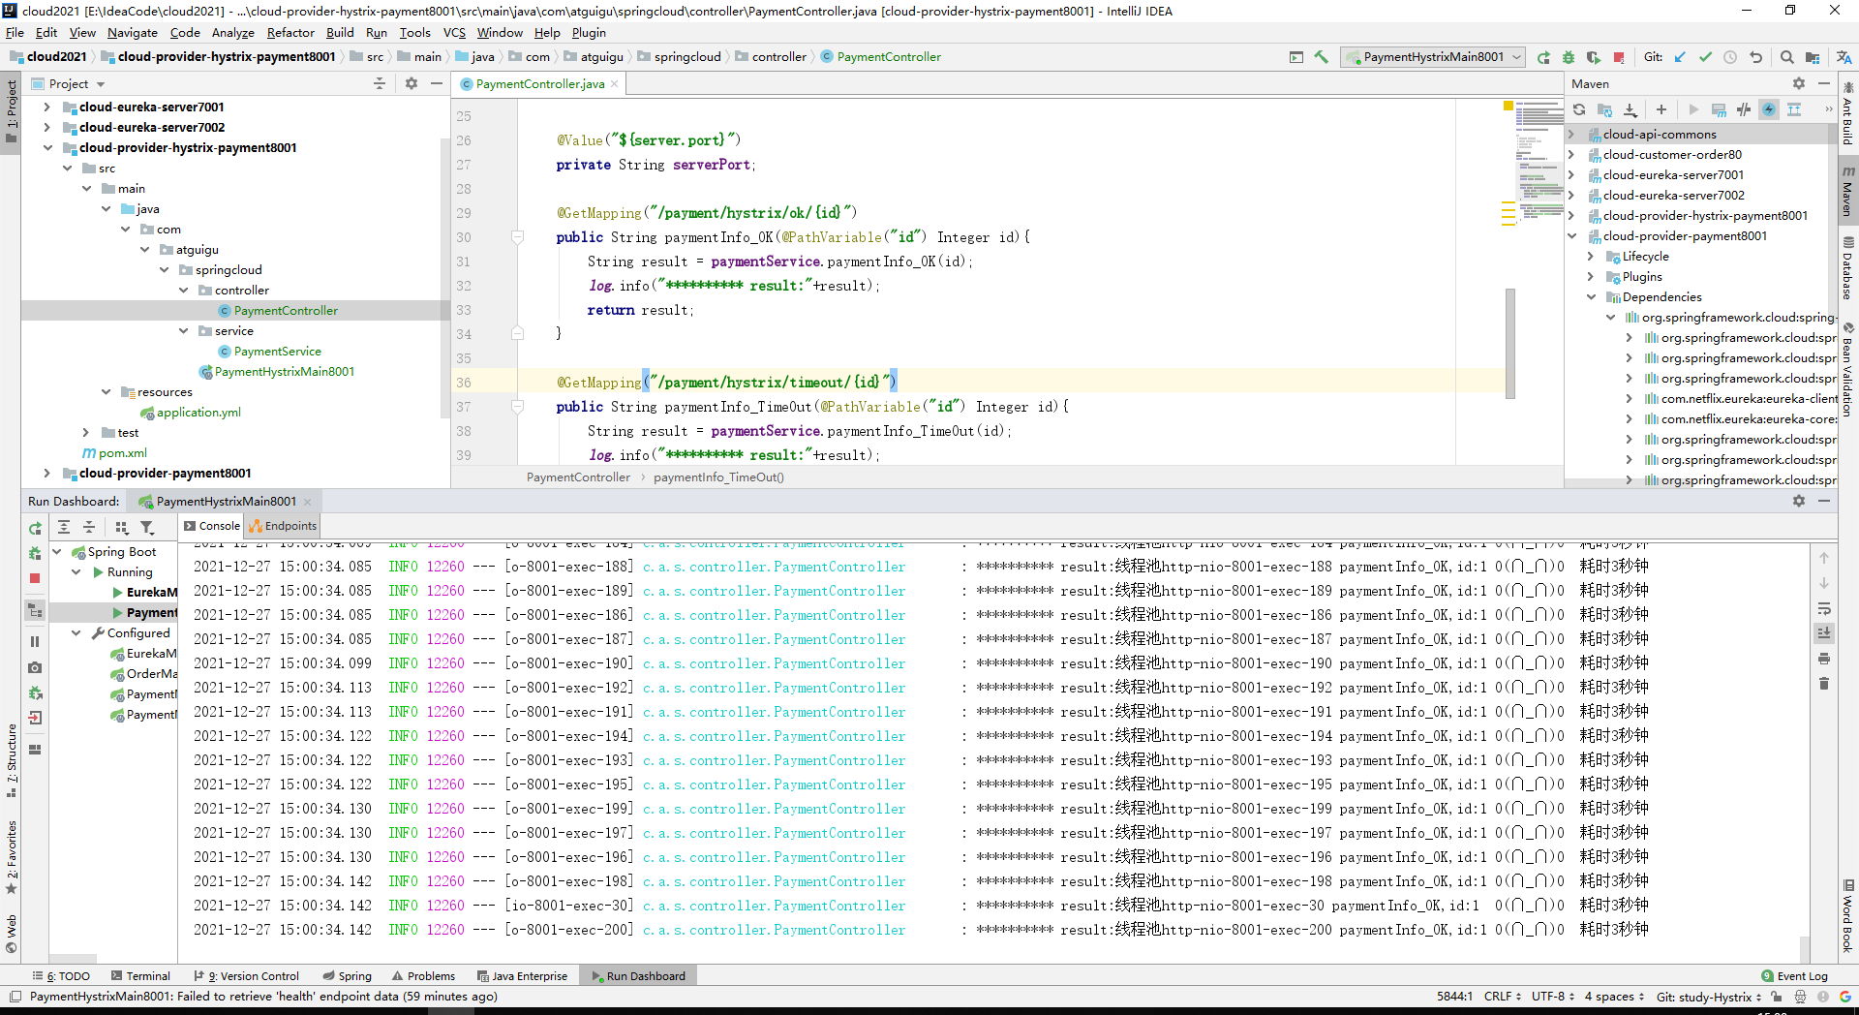Pause program in Run Dashboard side toolbar
This screenshot has height=1015, width=1859.
[35, 641]
